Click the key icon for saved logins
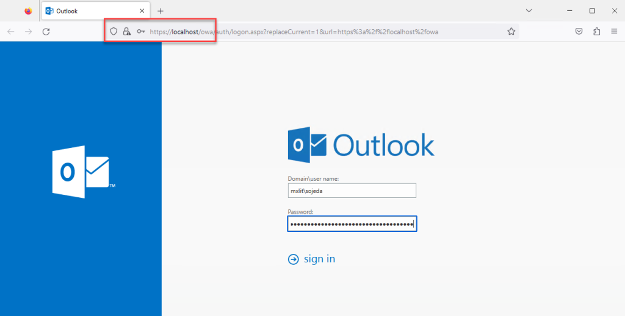The width and height of the screenshot is (625, 316). pyautogui.click(x=140, y=32)
